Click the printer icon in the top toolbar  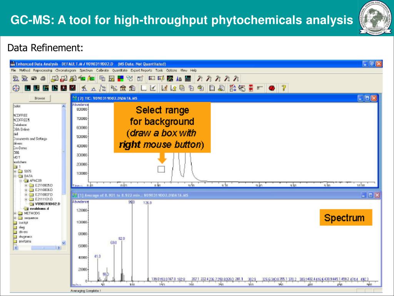click(43, 79)
